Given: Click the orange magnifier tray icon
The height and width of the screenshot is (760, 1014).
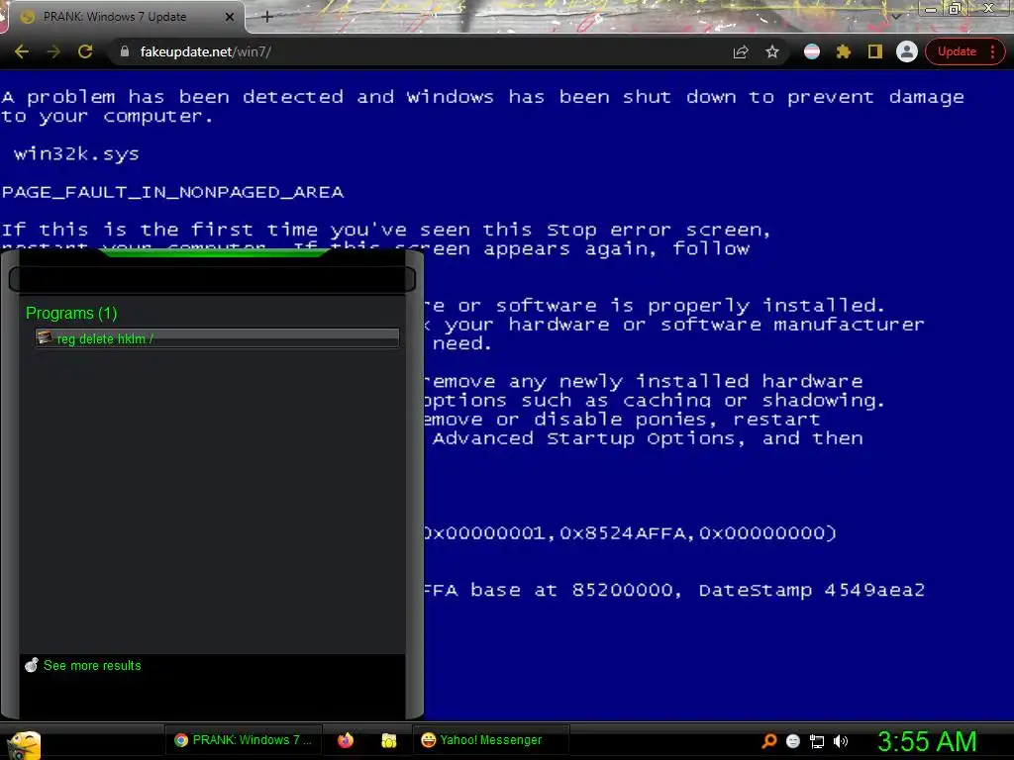Looking at the screenshot, I should click(768, 740).
